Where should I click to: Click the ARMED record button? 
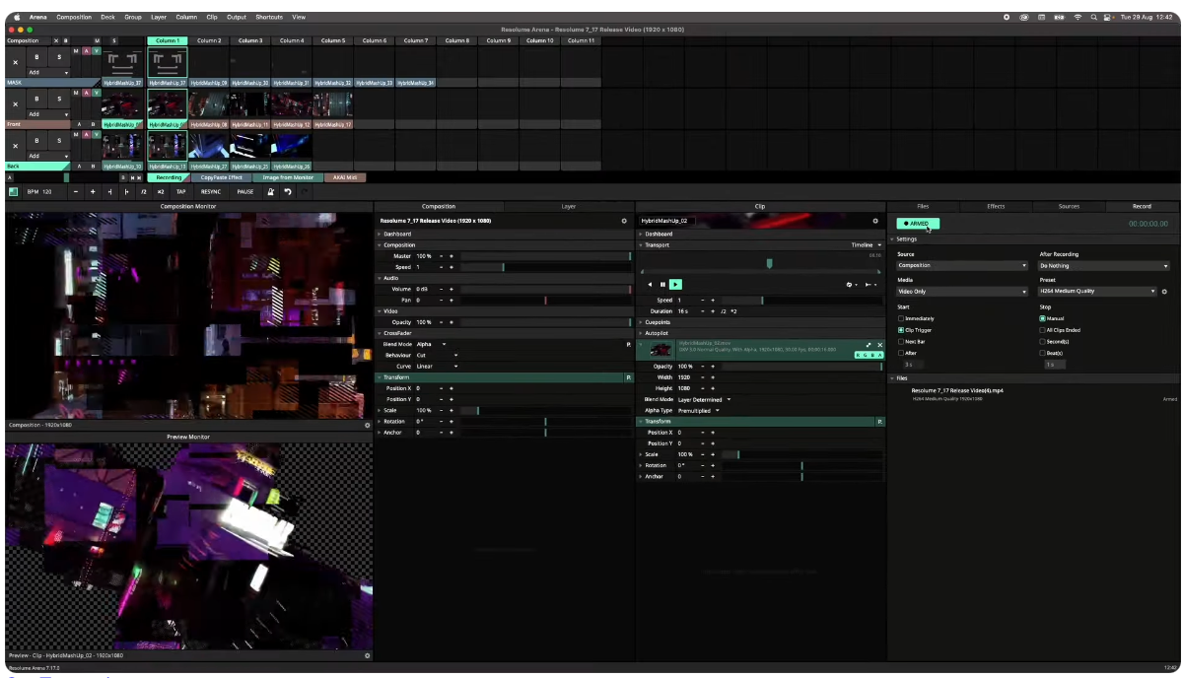pos(917,224)
